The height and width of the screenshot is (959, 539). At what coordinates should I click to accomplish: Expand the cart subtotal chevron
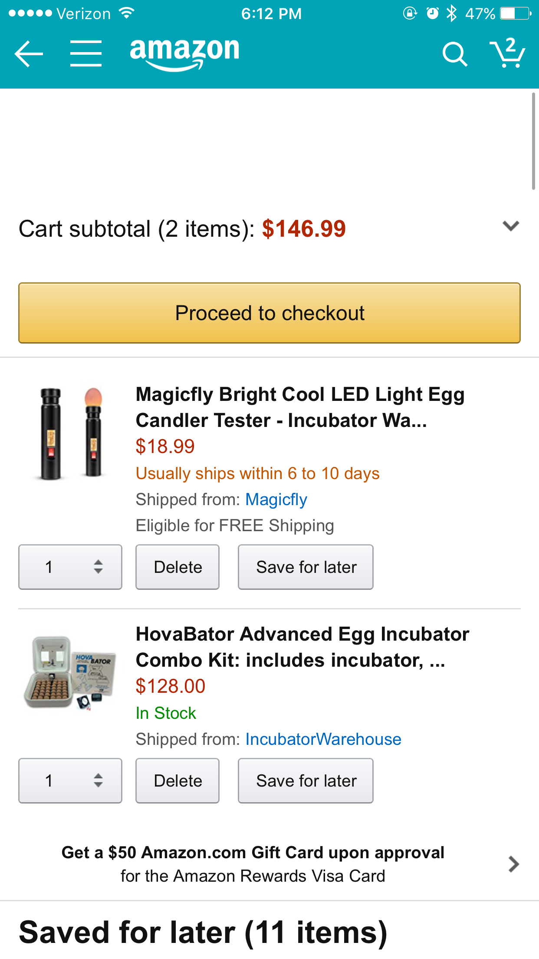[511, 226]
